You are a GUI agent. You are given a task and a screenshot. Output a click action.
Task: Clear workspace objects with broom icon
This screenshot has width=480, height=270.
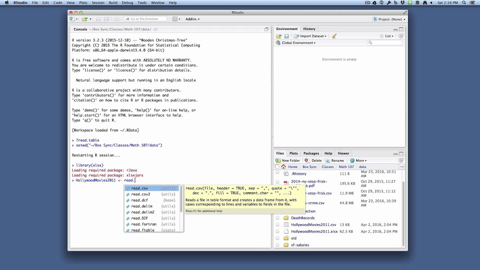334,36
